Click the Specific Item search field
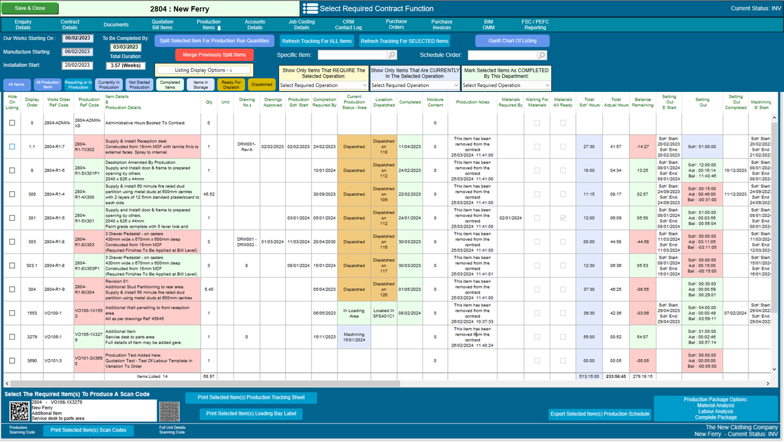 click(x=352, y=55)
